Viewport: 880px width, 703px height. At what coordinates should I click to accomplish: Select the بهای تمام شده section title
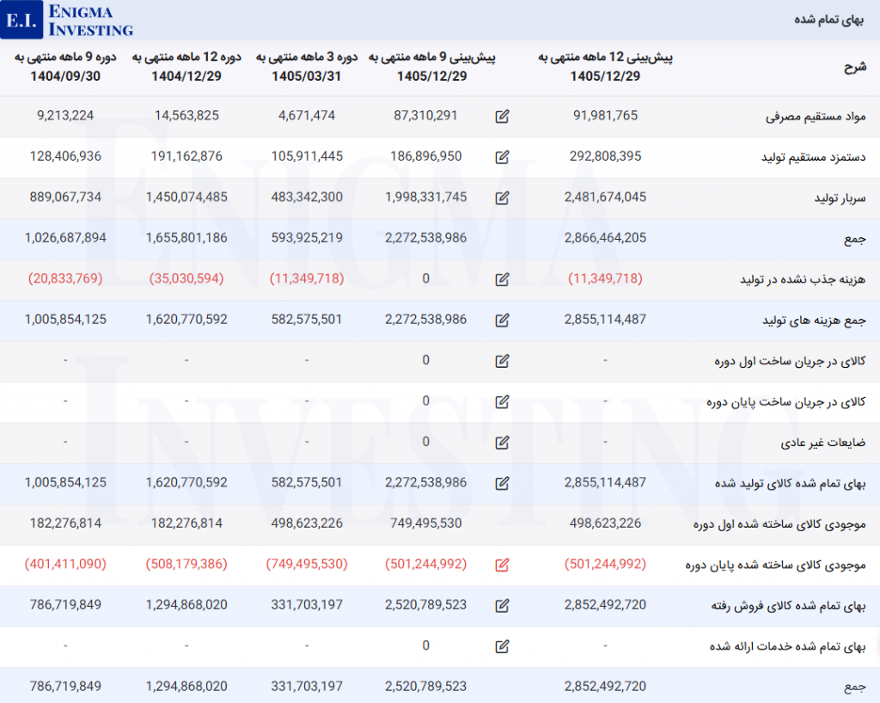point(828,21)
